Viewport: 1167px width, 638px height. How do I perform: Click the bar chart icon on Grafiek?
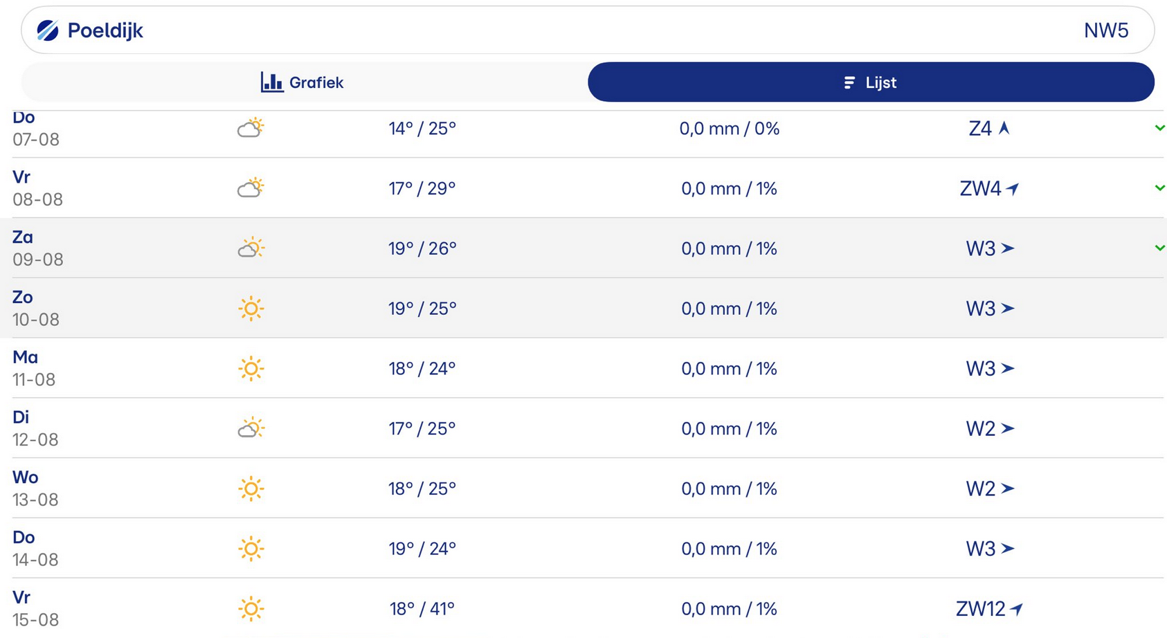coord(271,82)
